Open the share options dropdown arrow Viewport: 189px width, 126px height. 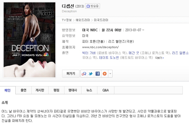pos(110,74)
